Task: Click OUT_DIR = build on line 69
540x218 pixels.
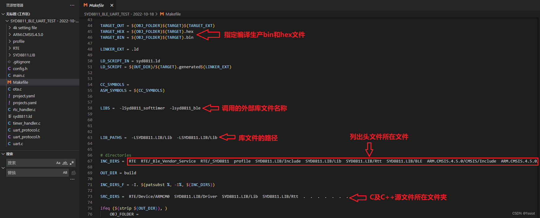Action: click(x=118, y=173)
